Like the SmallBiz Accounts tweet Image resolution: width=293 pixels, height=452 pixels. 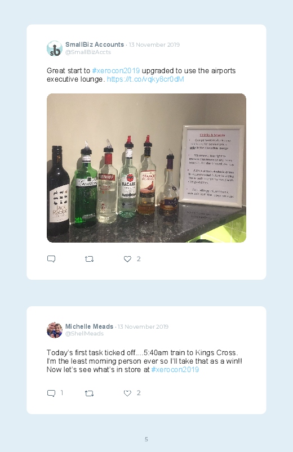(127, 259)
